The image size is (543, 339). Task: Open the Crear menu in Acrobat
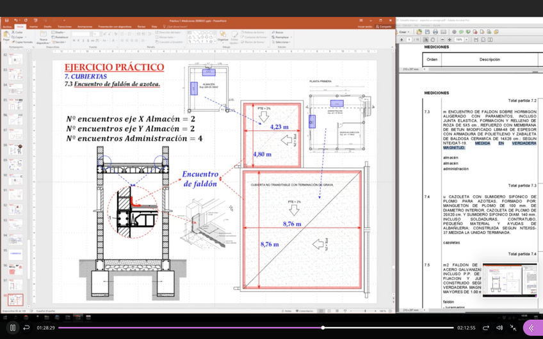403,32
